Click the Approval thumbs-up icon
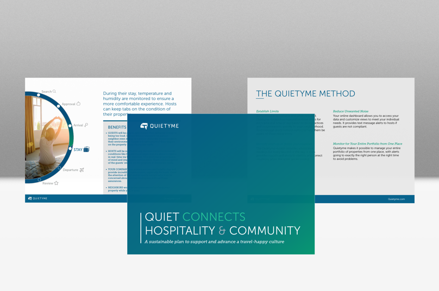The image size is (439, 291). click(78, 104)
